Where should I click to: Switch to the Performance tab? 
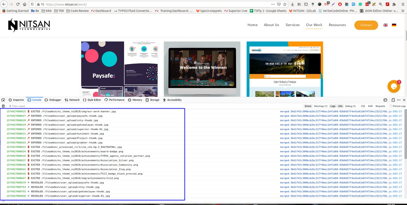pos(115,100)
